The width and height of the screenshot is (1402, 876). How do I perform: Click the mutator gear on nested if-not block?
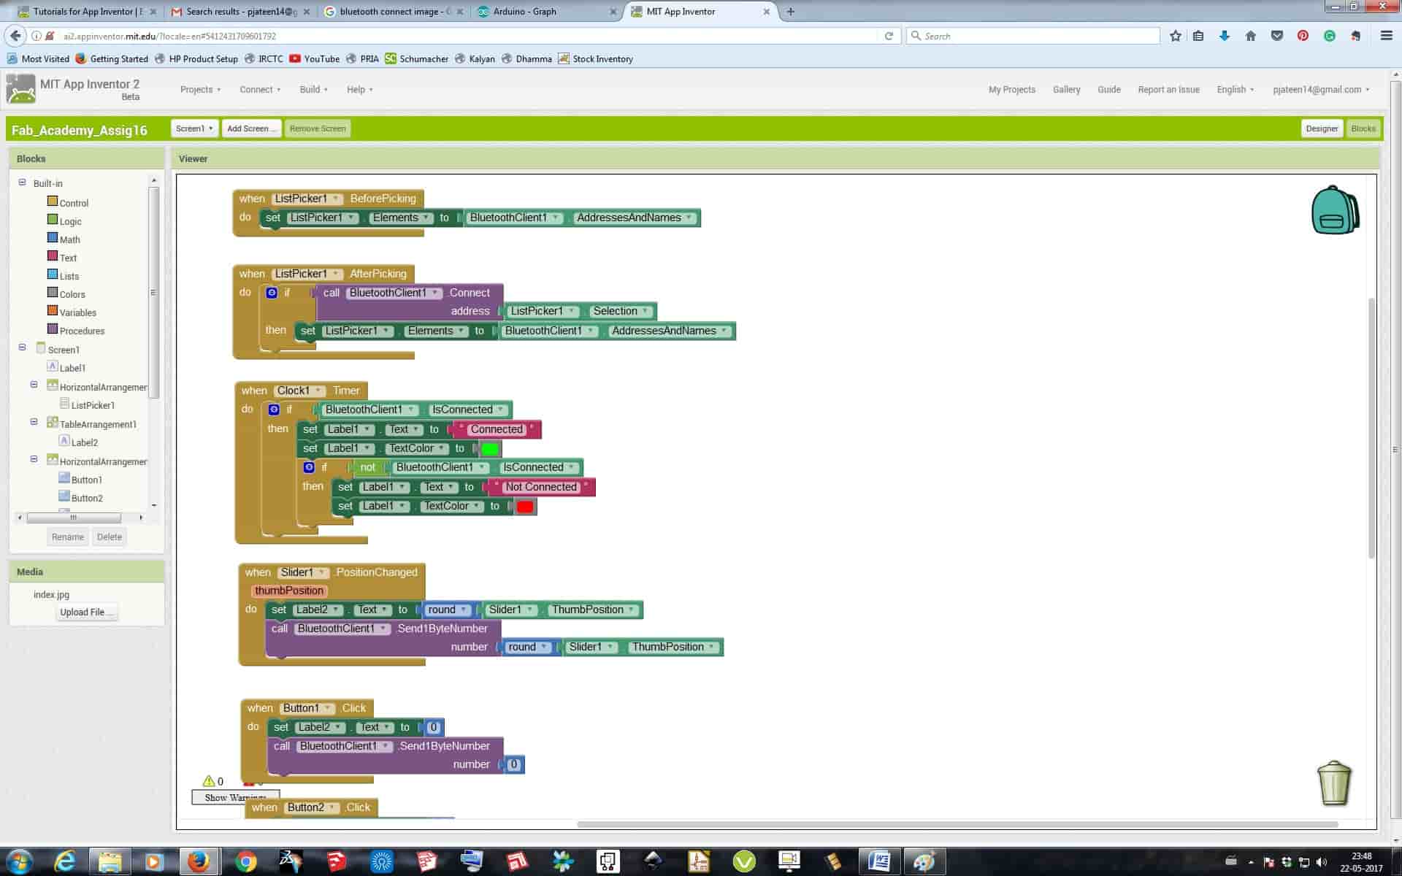point(309,467)
